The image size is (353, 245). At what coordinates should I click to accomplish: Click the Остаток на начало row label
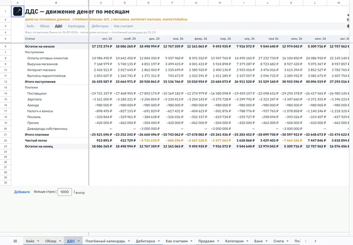pos(40,47)
